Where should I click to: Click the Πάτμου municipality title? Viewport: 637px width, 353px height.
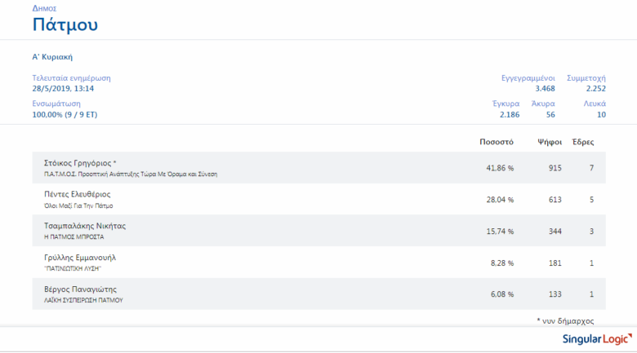pyautogui.click(x=65, y=25)
